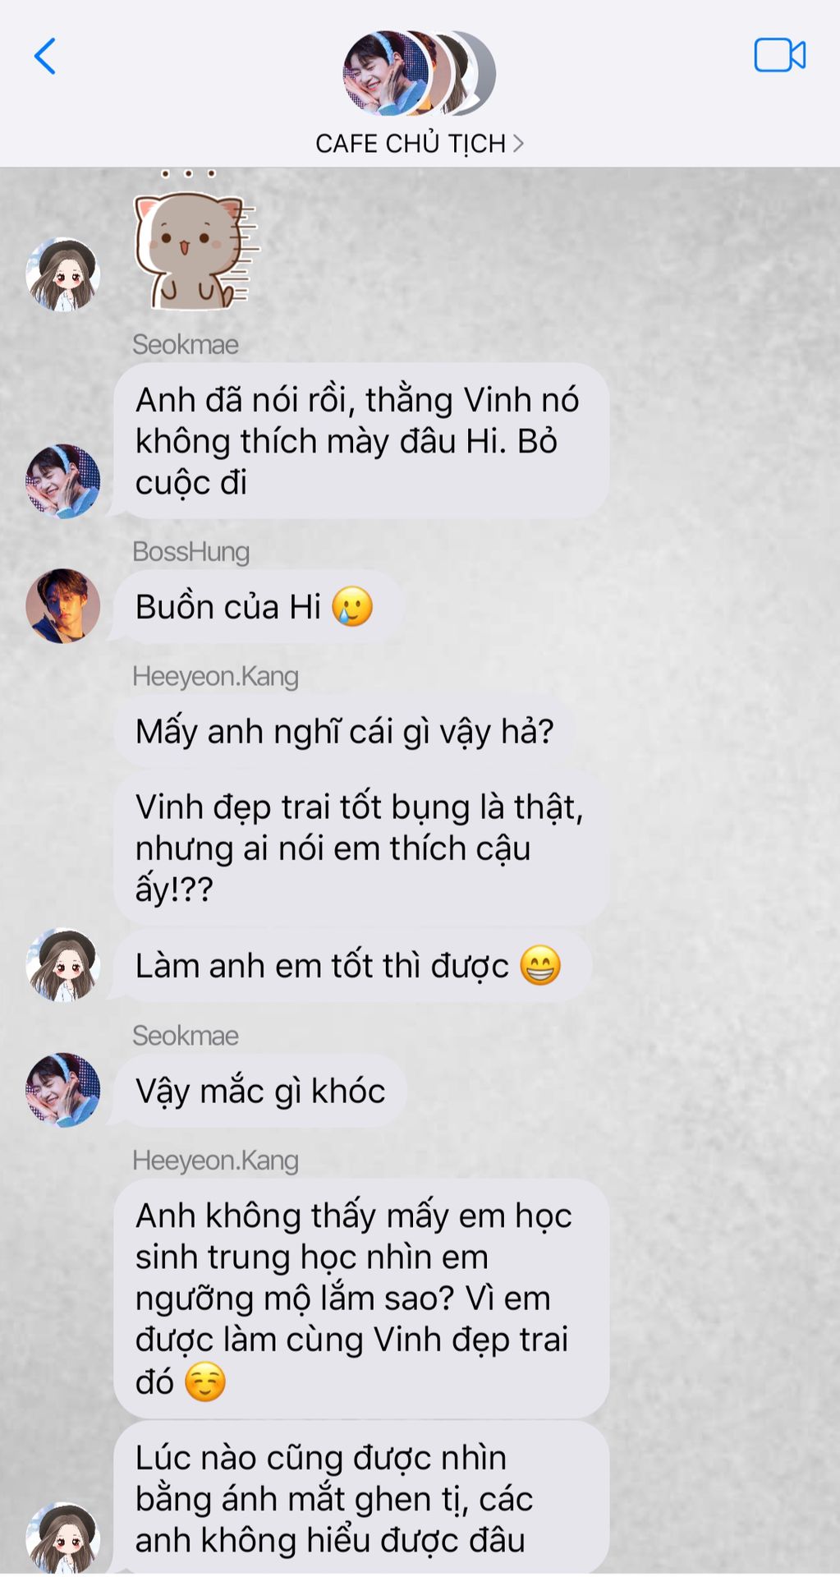
Task: Tap the crying emoji in BossHung's message
Action: point(352,607)
